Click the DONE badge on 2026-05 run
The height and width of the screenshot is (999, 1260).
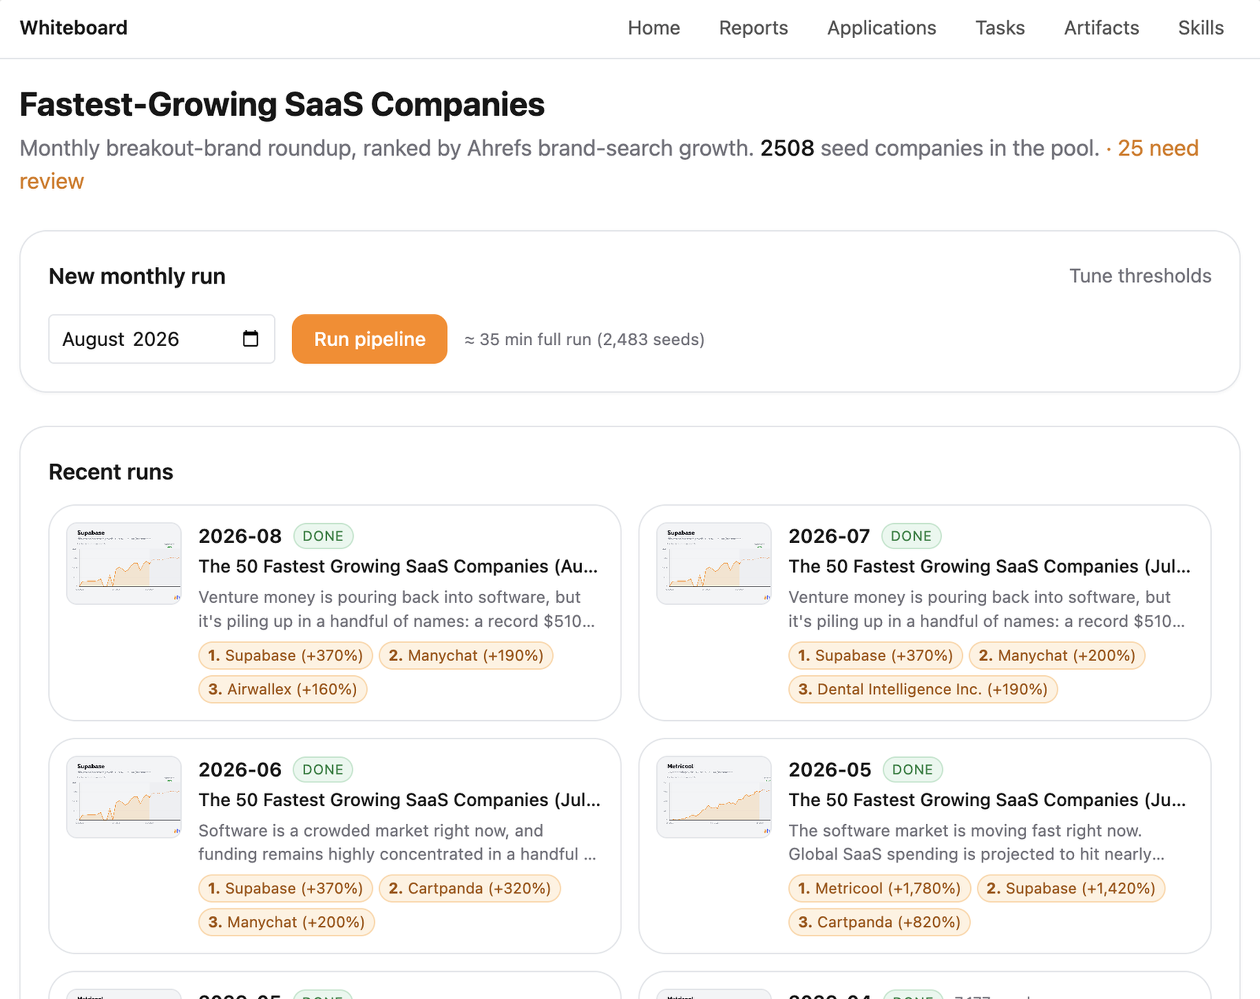point(912,769)
